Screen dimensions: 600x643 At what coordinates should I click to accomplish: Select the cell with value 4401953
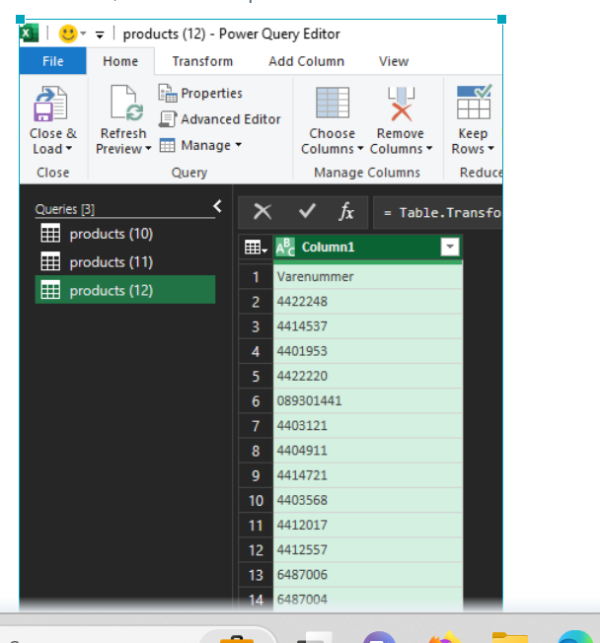[368, 351]
